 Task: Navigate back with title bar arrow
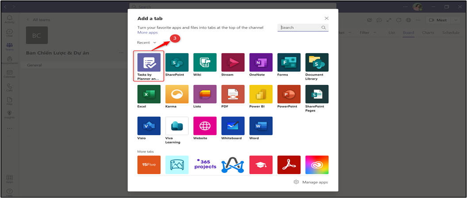click(6, 7)
